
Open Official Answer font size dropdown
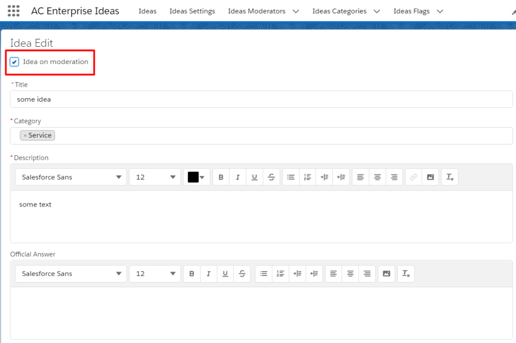155,273
